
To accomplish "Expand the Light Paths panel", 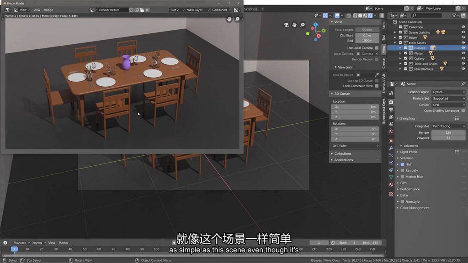I will [x=409, y=152].
